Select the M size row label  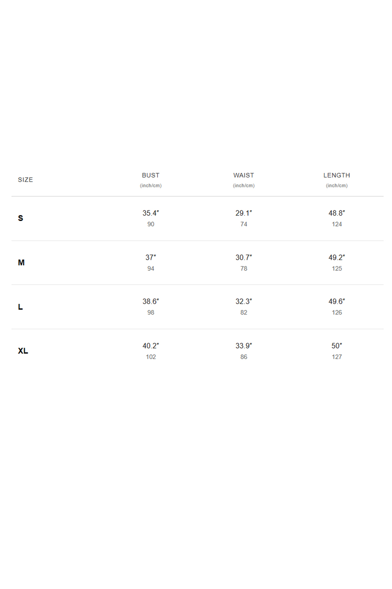pos(21,262)
